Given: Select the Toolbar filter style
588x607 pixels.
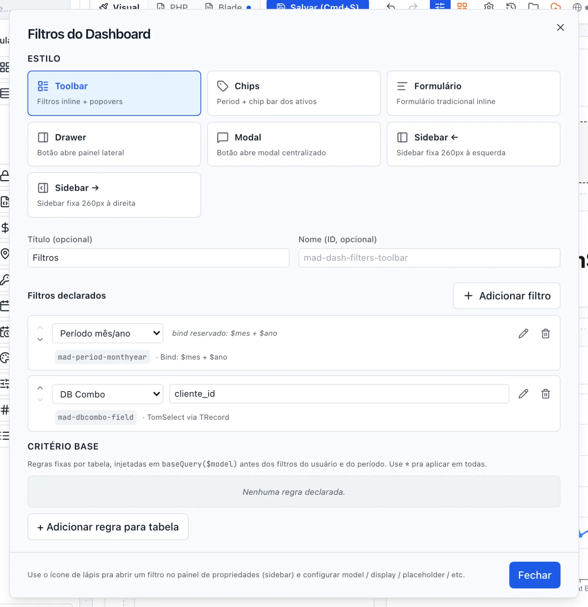Looking at the screenshot, I should click(x=114, y=93).
